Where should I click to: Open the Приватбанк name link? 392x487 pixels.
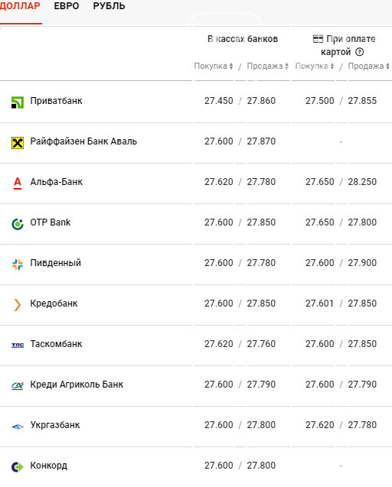(57, 101)
